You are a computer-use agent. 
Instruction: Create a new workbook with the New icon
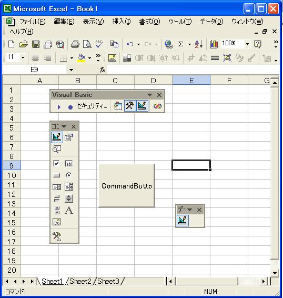[x=12, y=44]
